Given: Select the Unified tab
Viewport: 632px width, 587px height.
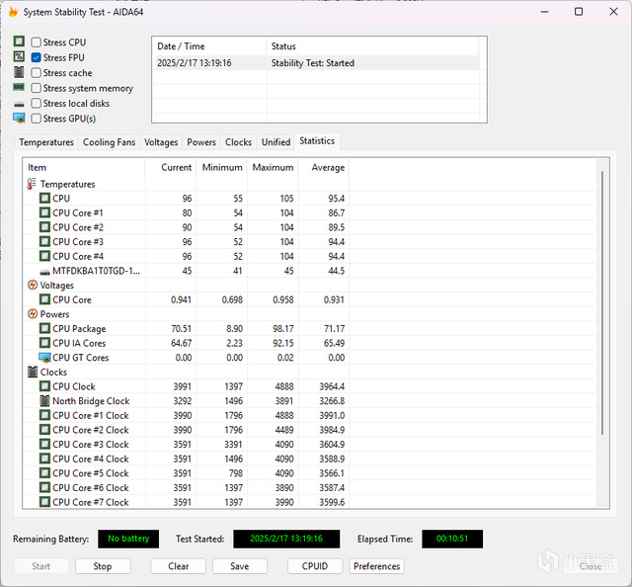Looking at the screenshot, I should 276,142.
